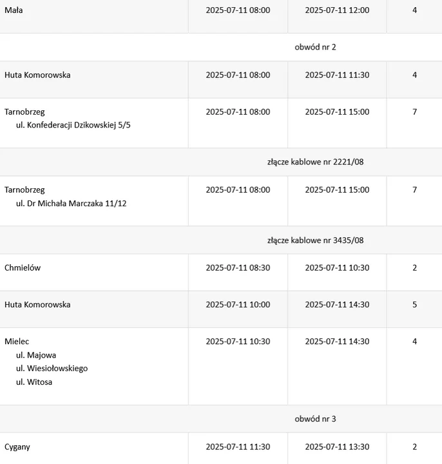Click the 'obwód nr 3' section header
Screen dimensions: 442x464
(x=315, y=419)
